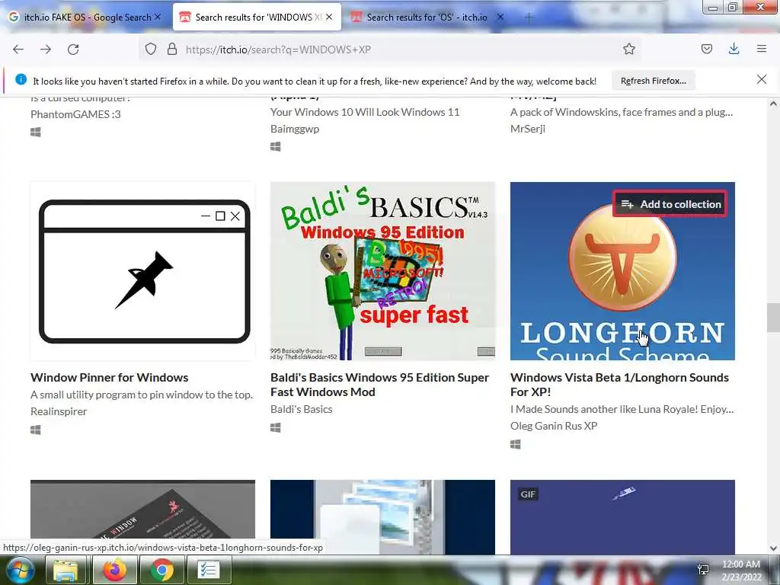This screenshot has height=585, width=780.
Task: Visit the Baldi's Basics author link
Action: [302, 409]
